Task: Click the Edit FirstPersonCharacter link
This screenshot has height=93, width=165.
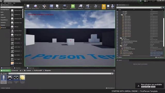Action: [156, 52]
